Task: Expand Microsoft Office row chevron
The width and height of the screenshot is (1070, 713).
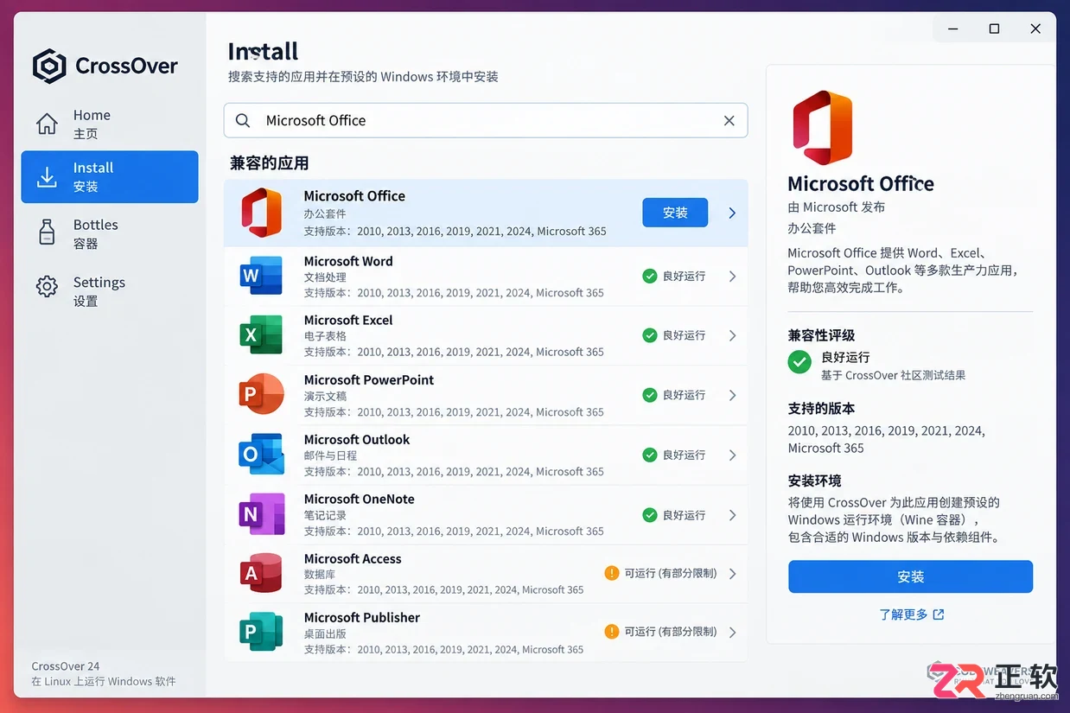Action: coord(732,213)
